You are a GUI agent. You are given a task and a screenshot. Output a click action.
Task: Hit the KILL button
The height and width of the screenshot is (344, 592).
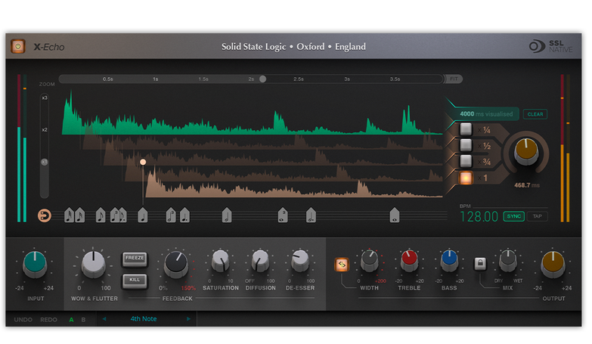[135, 280]
